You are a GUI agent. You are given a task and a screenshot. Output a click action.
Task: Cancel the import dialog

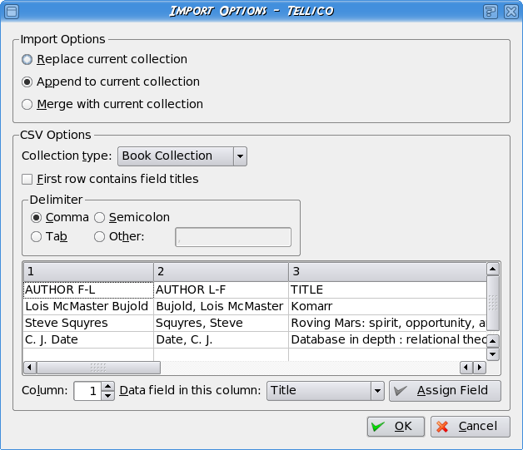click(471, 427)
